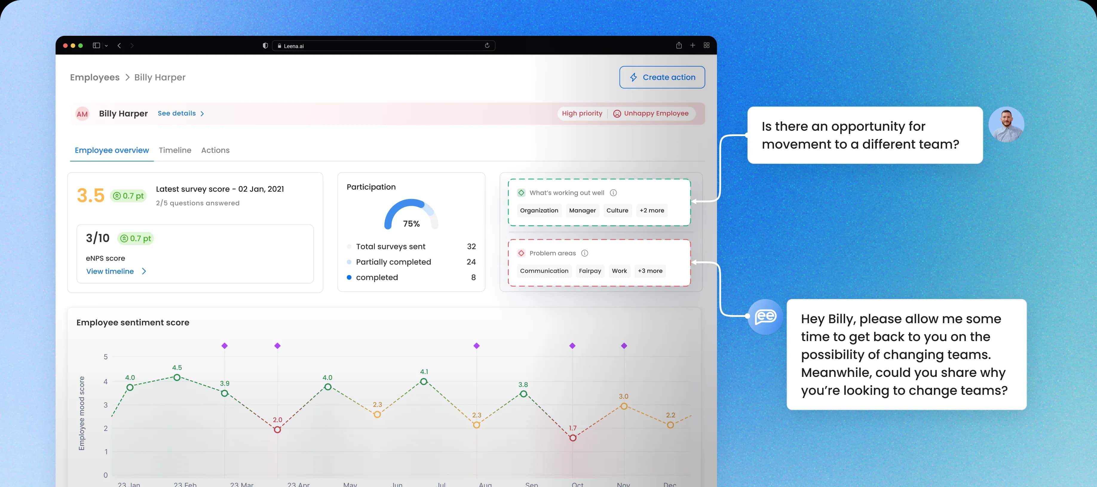Select the Work chip
The height and width of the screenshot is (487, 1097).
point(620,271)
